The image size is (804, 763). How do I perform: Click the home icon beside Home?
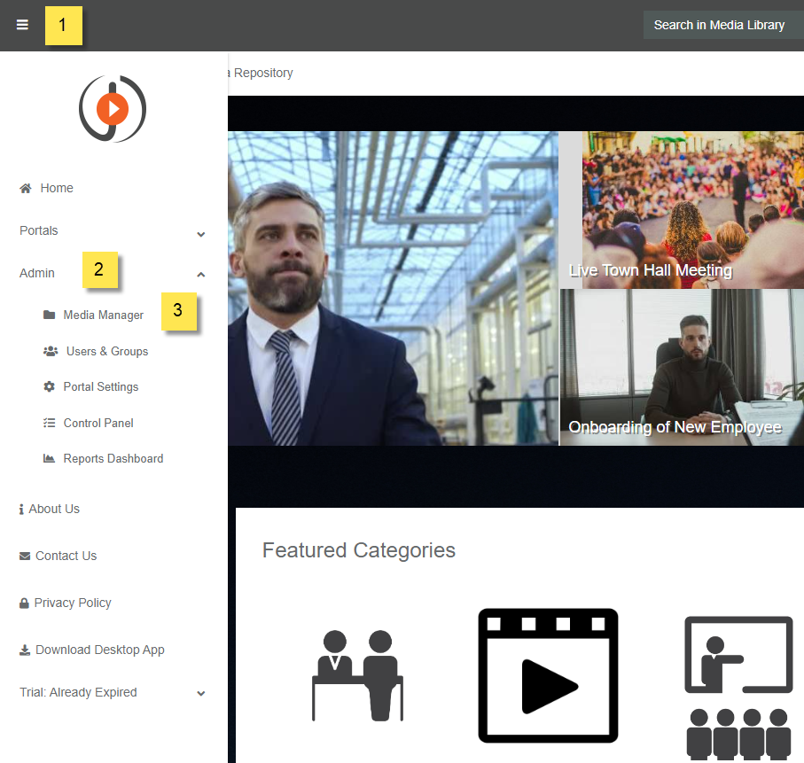26,188
